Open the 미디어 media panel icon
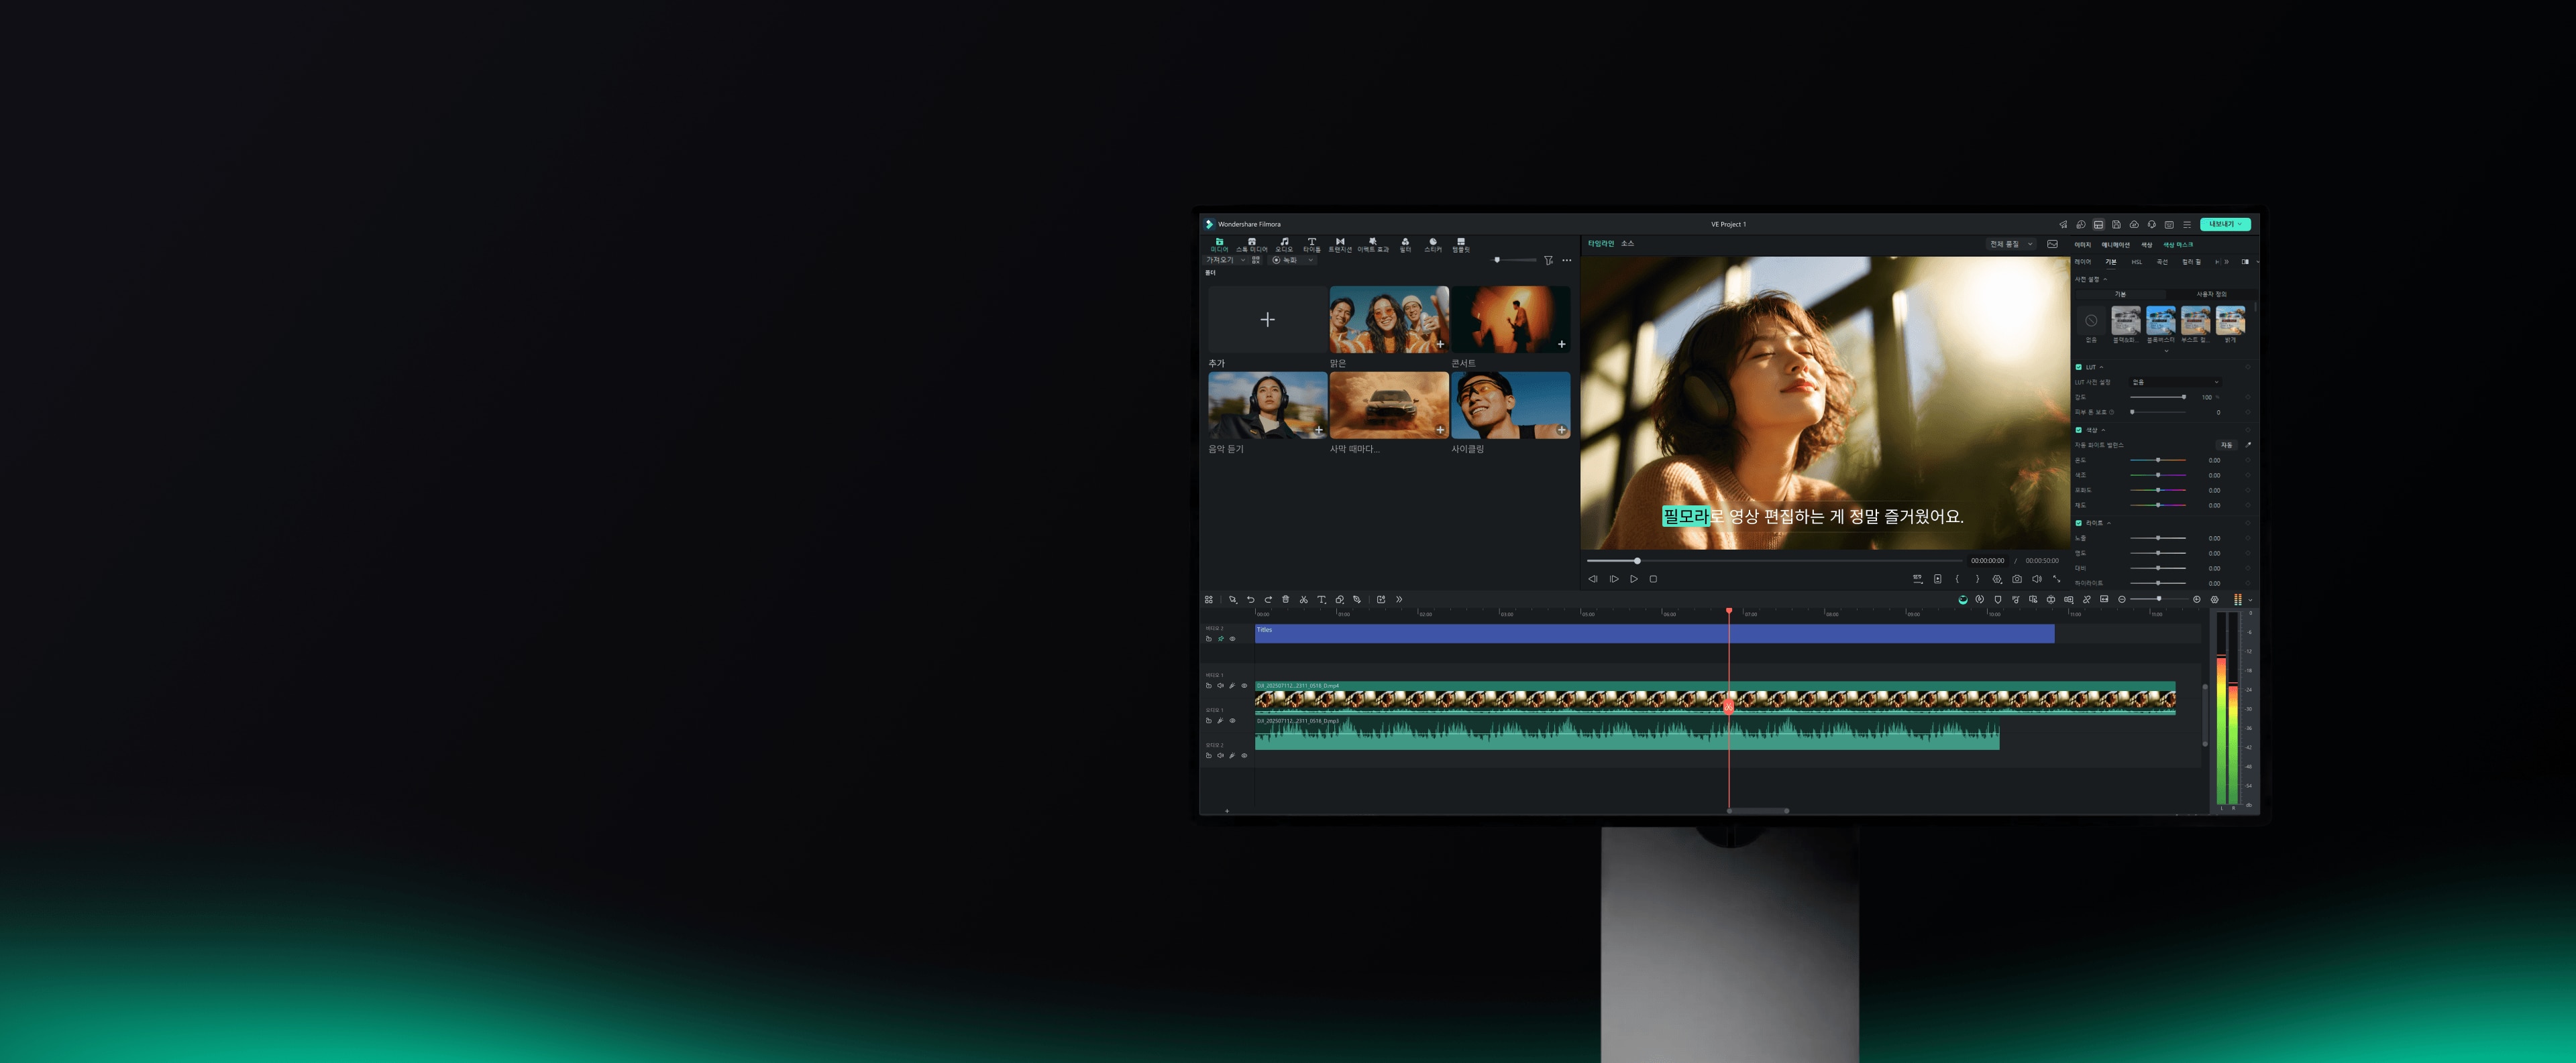This screenshot has height=1063, width=2576. tap(1219, 244)
